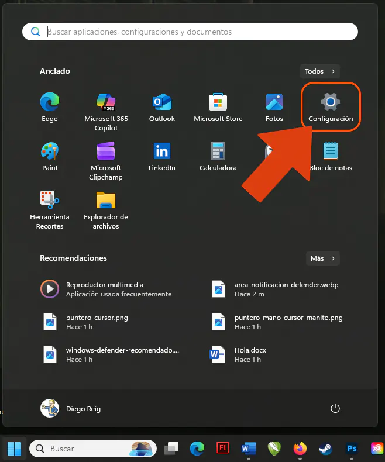Click the taskbar Buscar search box
Image resolution: width=385 pixels, height=462 pixels.
[x=93, y=449]
